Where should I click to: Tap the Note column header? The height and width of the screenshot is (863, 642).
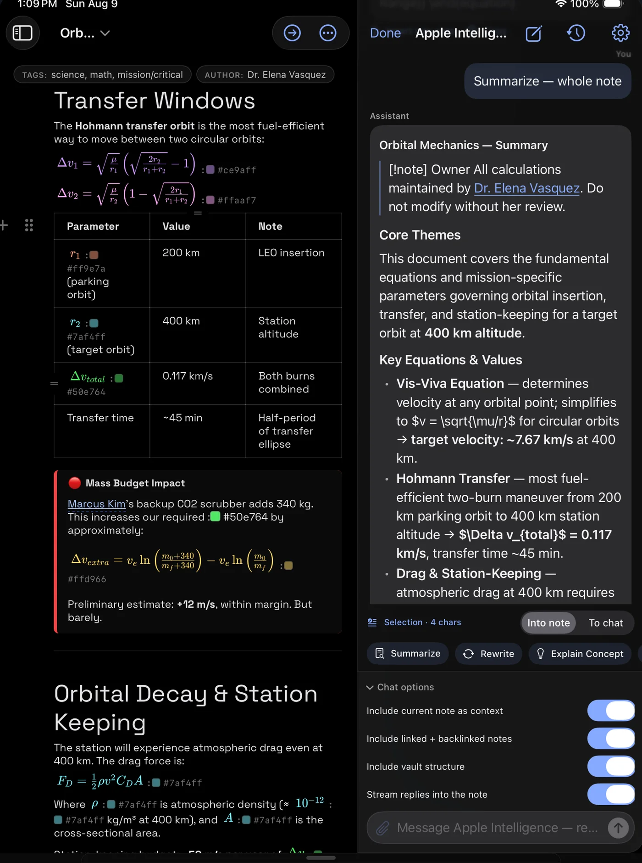click(x=293, y=226)
